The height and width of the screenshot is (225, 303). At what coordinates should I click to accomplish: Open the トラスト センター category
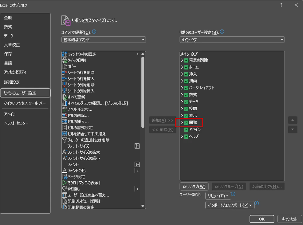(x=25, y=123)
